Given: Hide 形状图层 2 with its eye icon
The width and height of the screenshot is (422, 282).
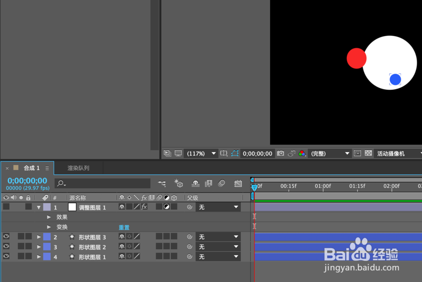Looking at the screenshot, I should pyautogui.click(x=6, y=246).
